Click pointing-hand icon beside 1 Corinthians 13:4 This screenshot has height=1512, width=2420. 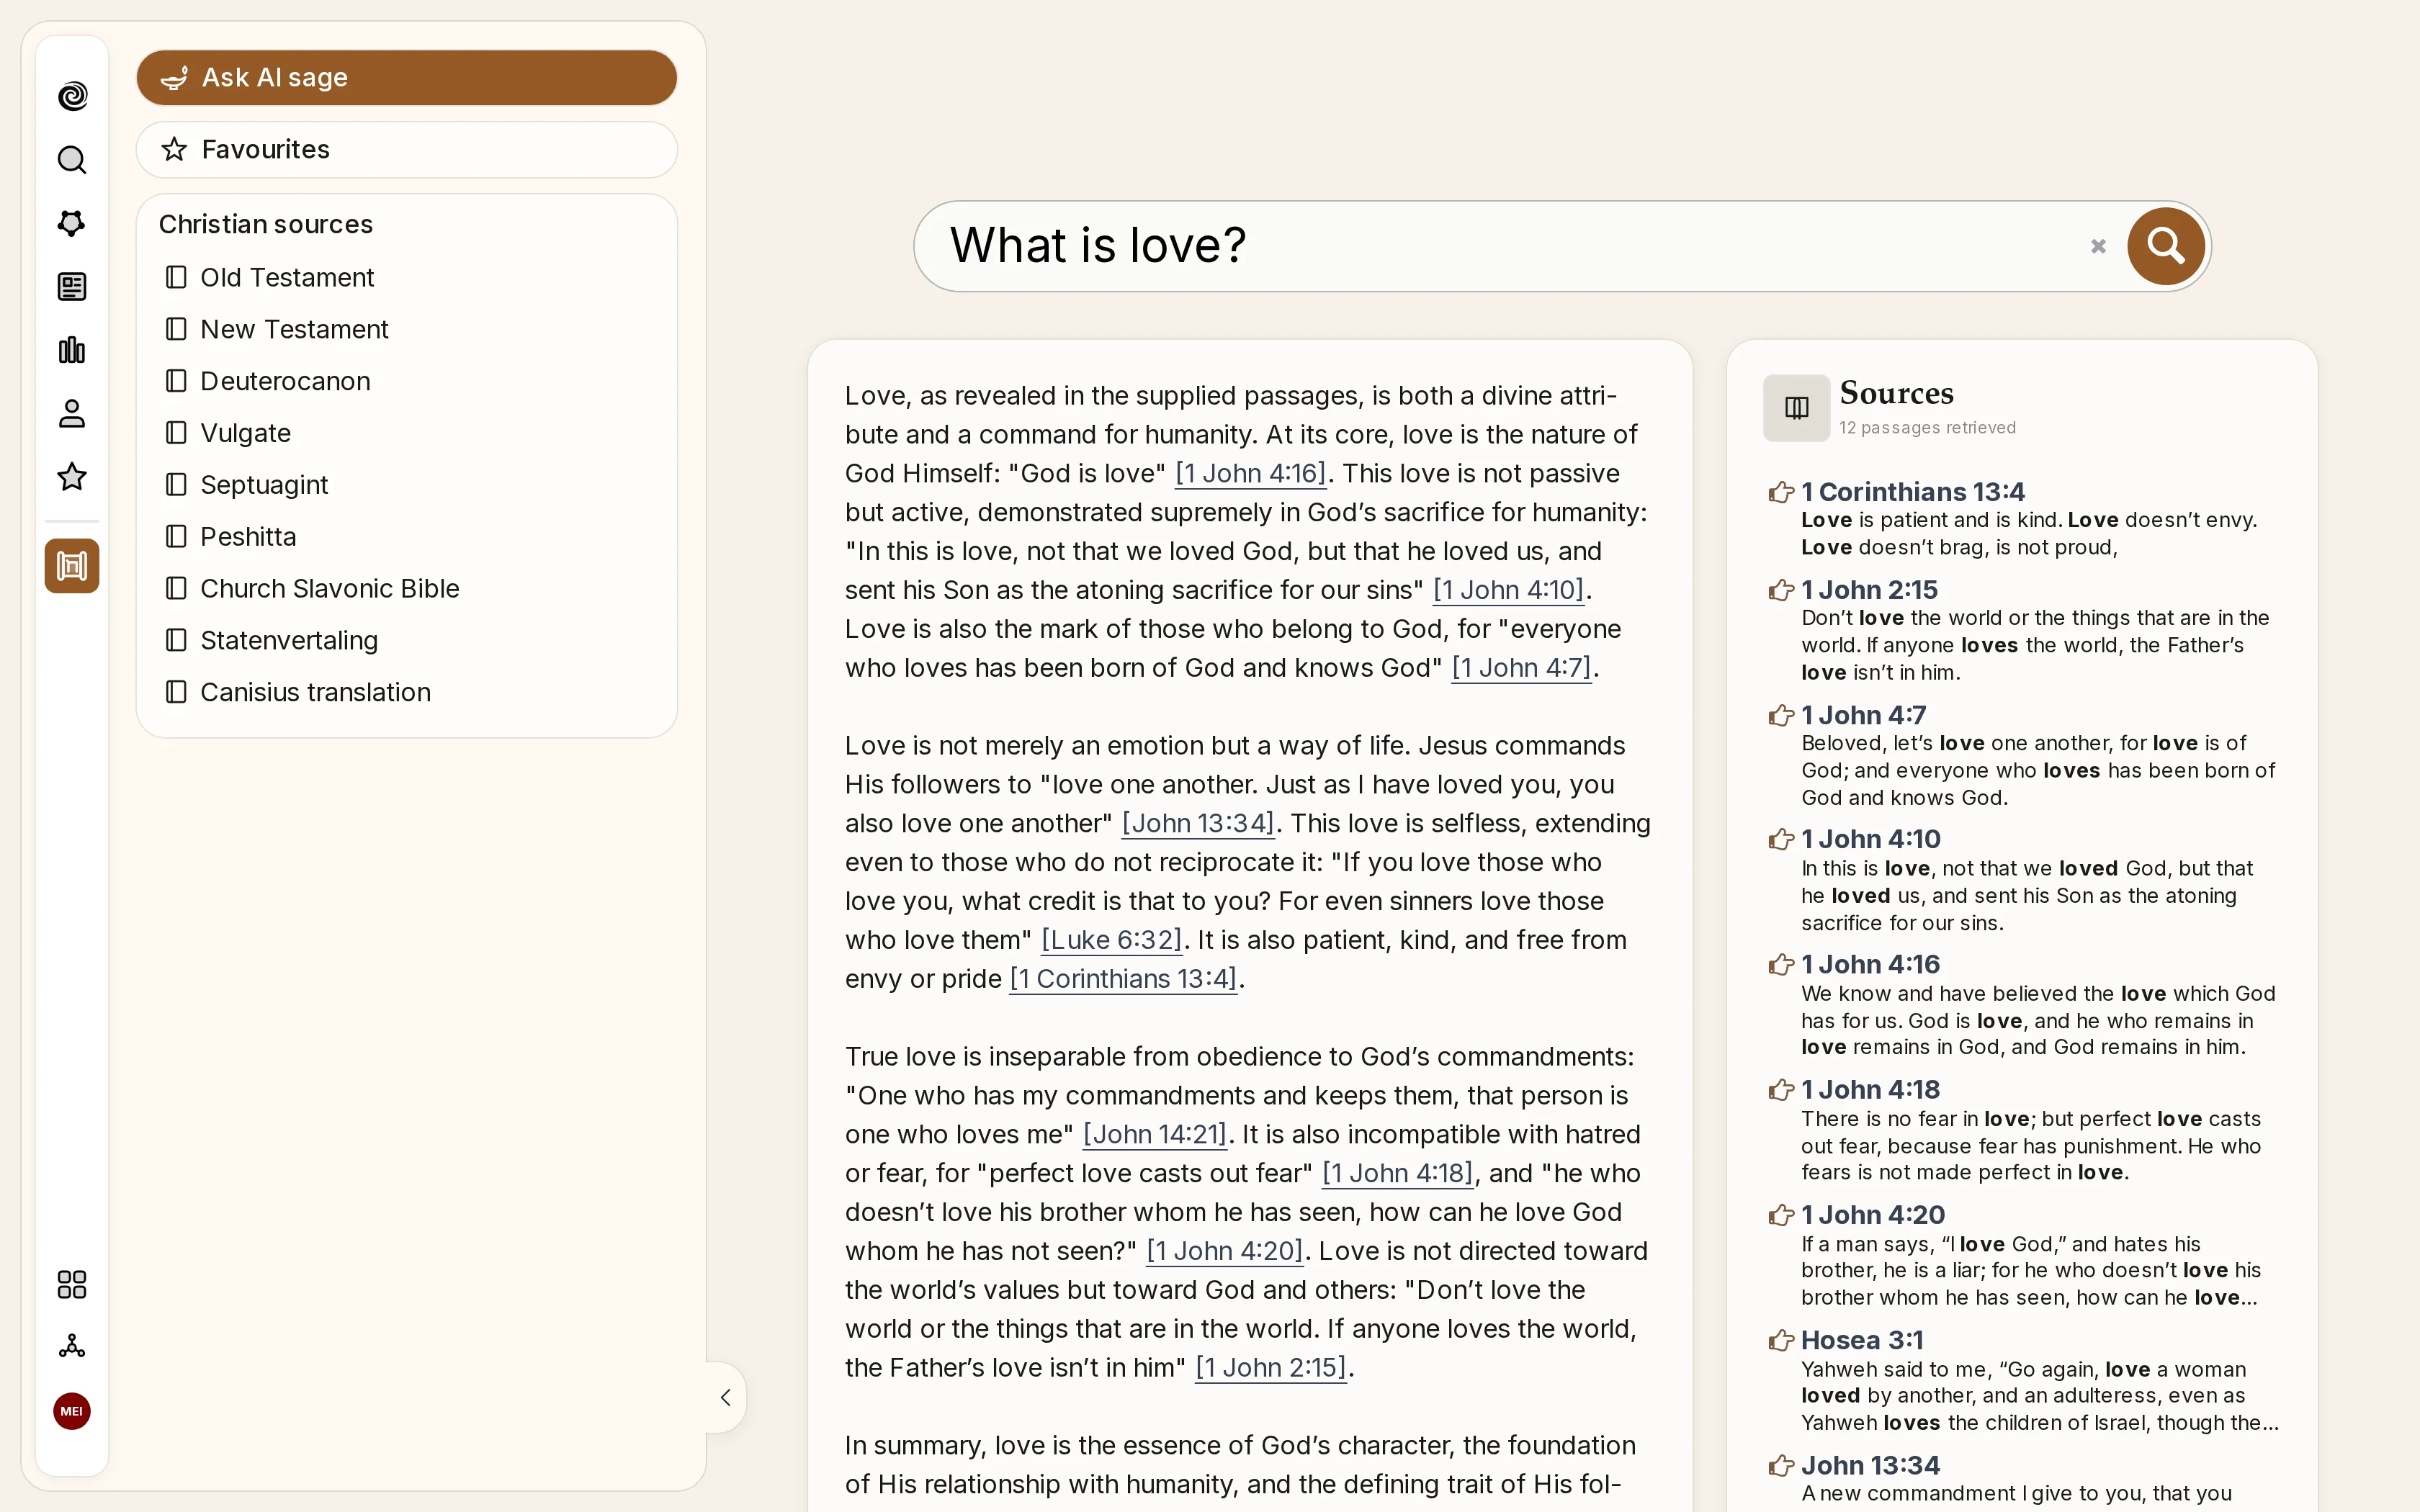click(1781, 492)
